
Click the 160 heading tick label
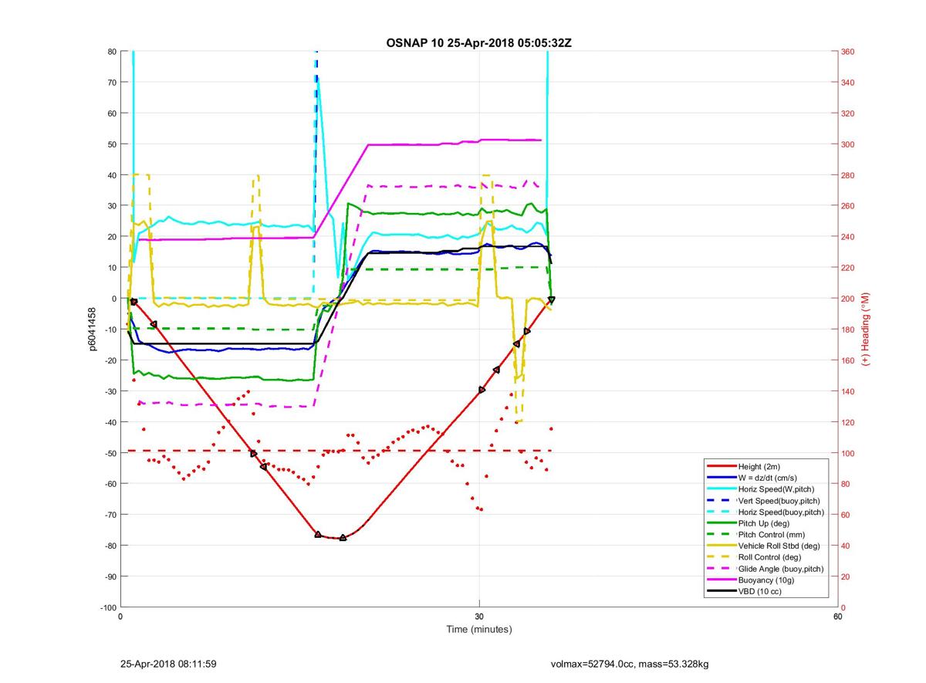(x=849, y=360)
